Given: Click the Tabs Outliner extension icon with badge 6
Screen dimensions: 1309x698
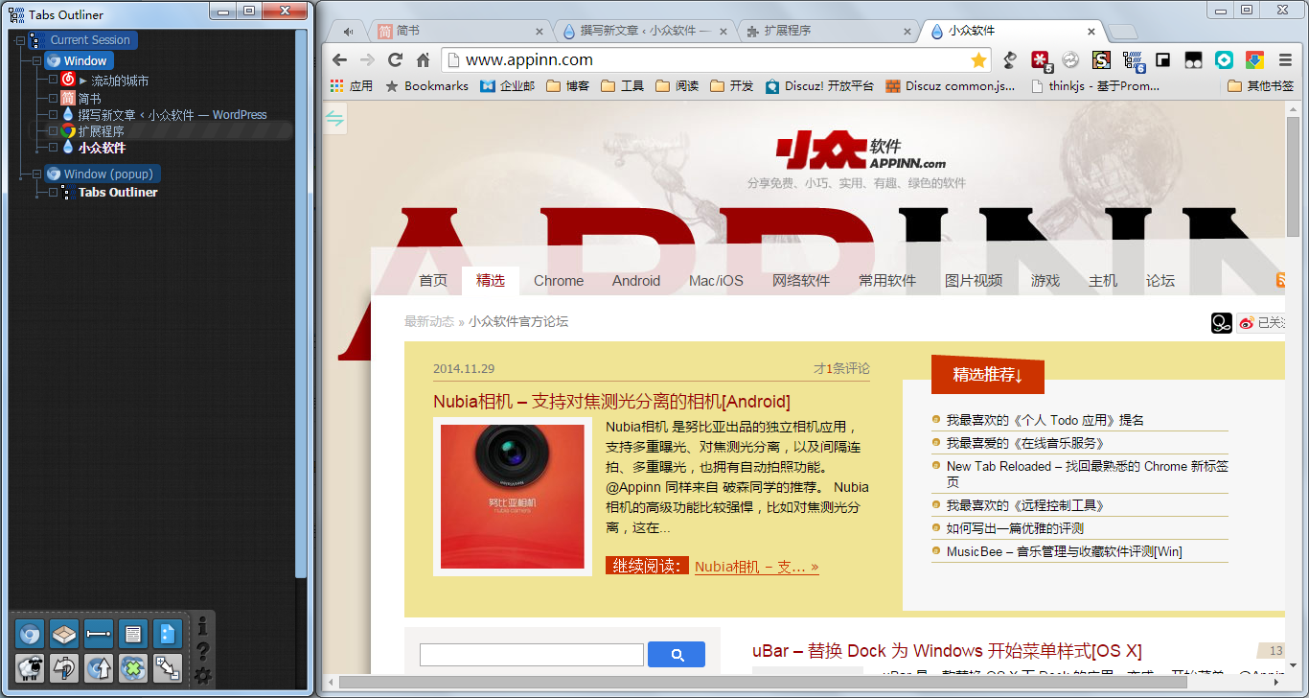Looking at the screenshot, I should (x=1134, y=60).
